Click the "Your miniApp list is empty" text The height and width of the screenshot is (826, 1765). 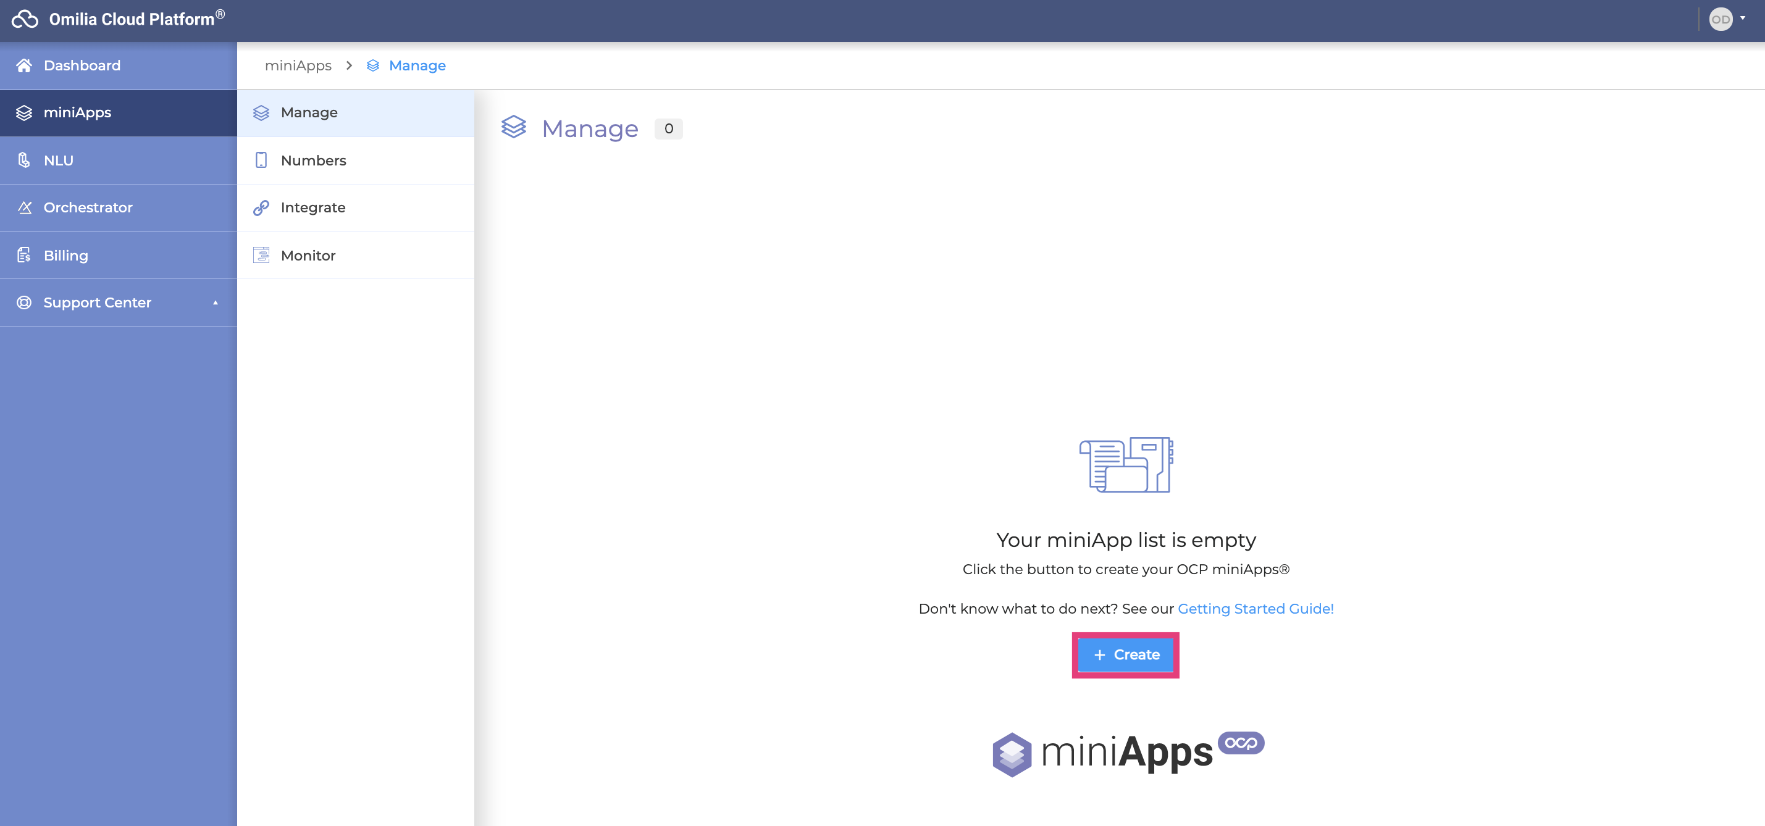click(1126, 540)
